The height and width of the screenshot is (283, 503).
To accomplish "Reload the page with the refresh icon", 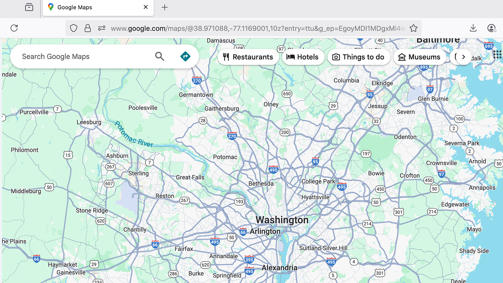I will (14, 28).
